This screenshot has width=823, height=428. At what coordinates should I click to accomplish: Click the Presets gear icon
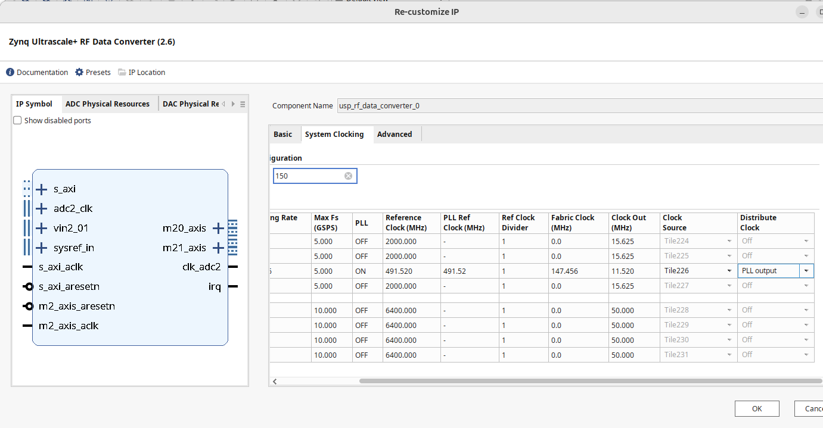tap(79, 72)
